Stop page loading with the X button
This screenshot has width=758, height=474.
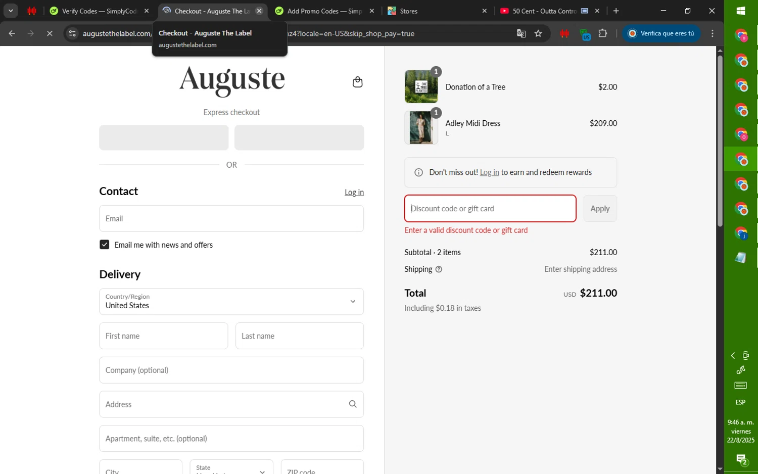point(50,34)
